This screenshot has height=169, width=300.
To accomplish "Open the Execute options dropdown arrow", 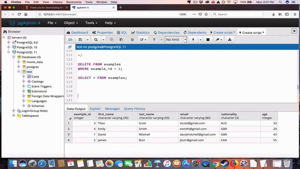I will pyautogui.click(x=200, y=39).
